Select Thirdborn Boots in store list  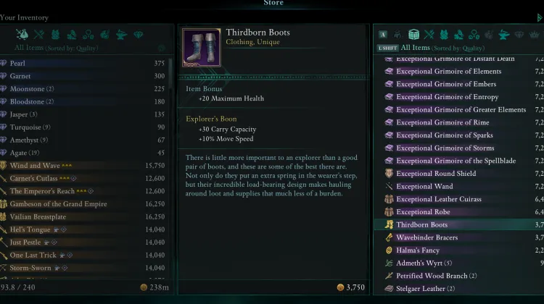pos(421,225)
